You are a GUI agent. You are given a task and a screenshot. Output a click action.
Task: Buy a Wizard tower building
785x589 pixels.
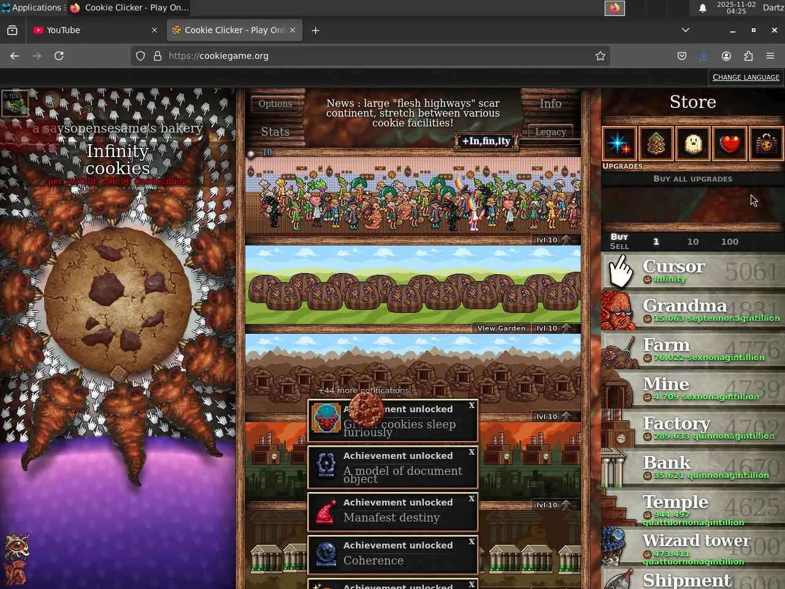[693, 545]
